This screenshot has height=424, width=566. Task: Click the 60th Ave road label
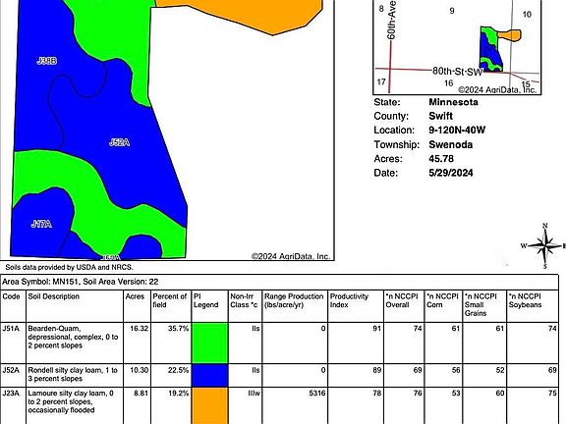pyautogui.click(x=391, y=20)
